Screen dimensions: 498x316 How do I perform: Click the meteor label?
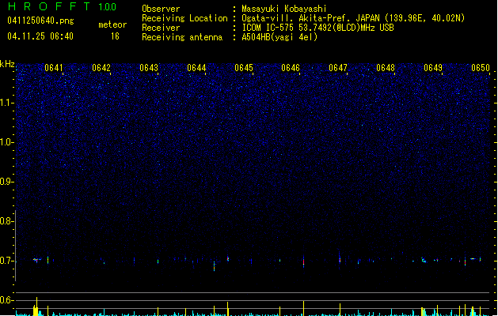112,24
